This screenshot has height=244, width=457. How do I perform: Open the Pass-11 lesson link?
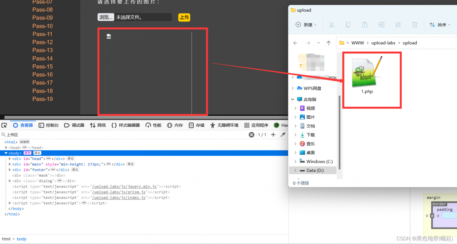[42, 34]
